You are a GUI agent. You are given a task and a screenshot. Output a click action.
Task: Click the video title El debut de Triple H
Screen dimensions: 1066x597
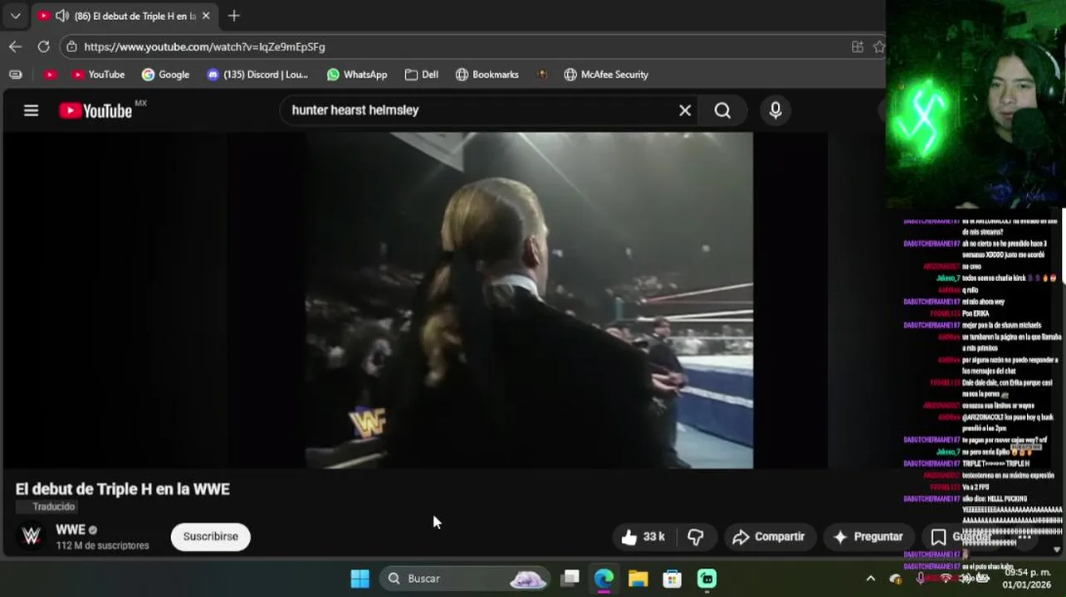pyautogui.click(x=122, y=489)
